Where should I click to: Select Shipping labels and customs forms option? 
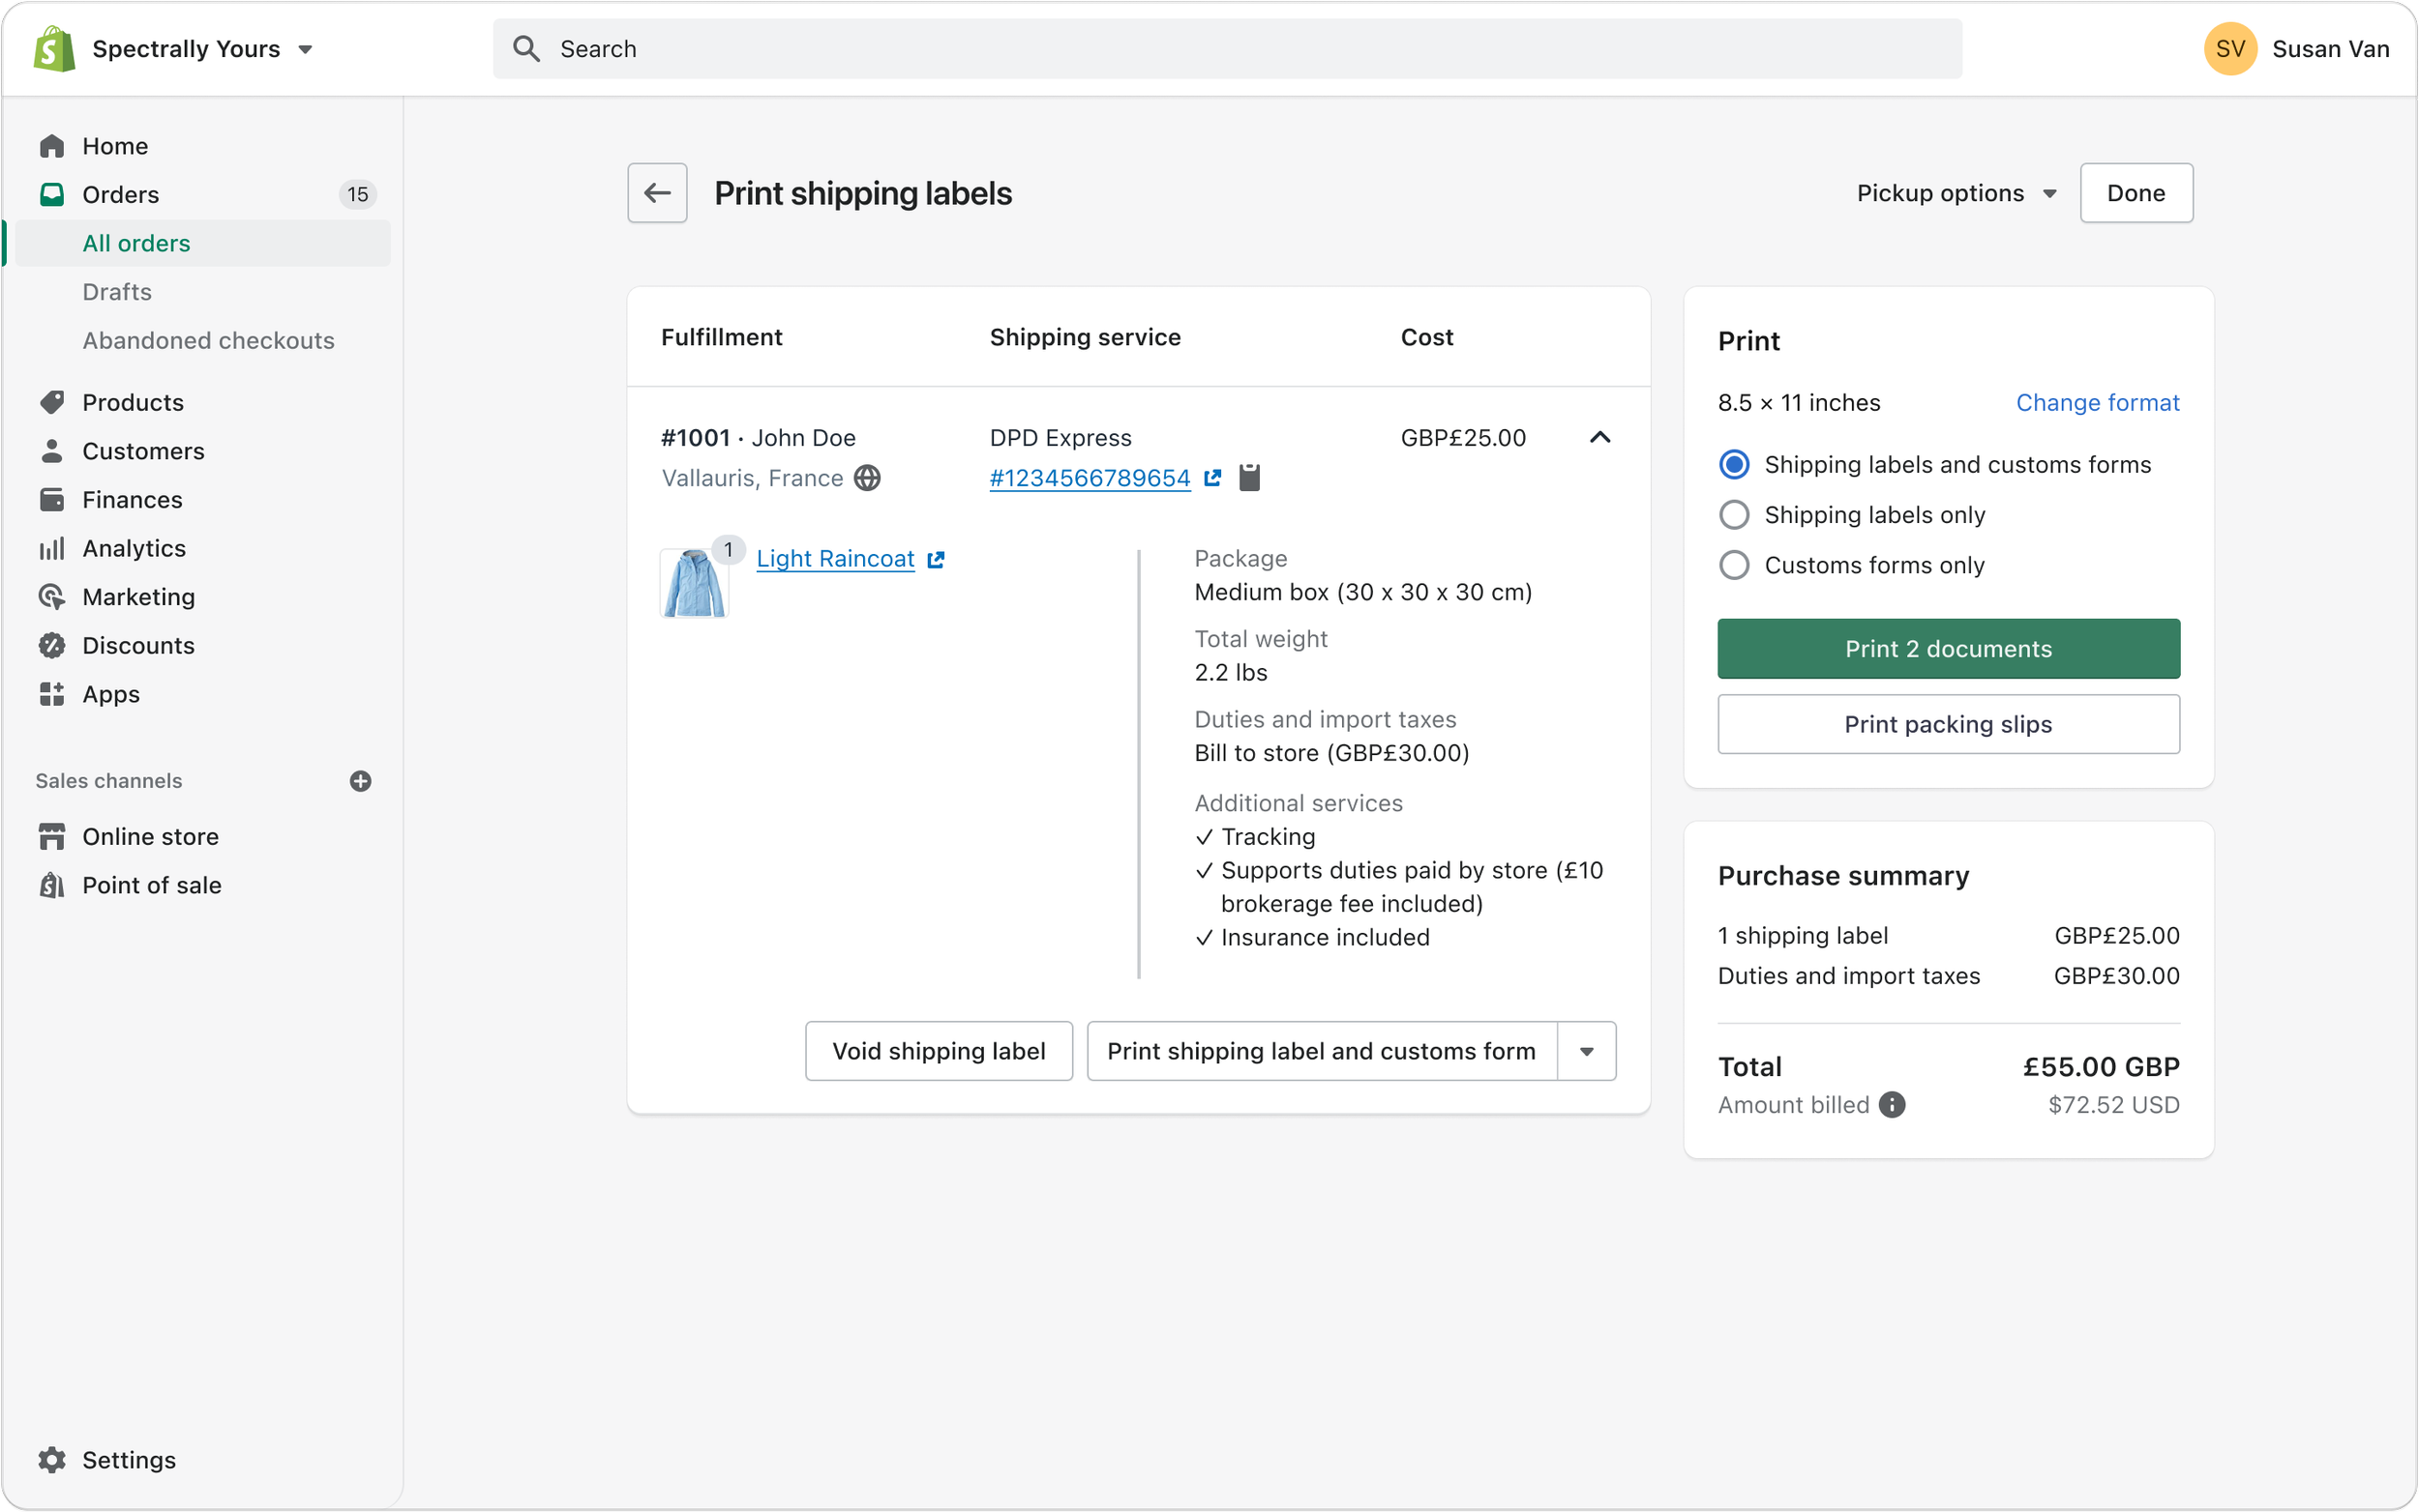click(1735, 465)
